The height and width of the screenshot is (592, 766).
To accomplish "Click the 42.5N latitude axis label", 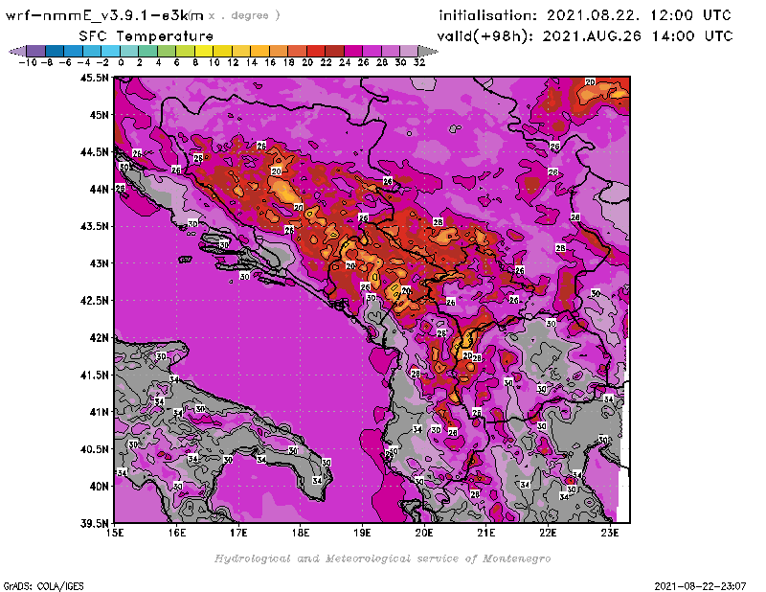I will pyautogui.click(x=94, y=301).
